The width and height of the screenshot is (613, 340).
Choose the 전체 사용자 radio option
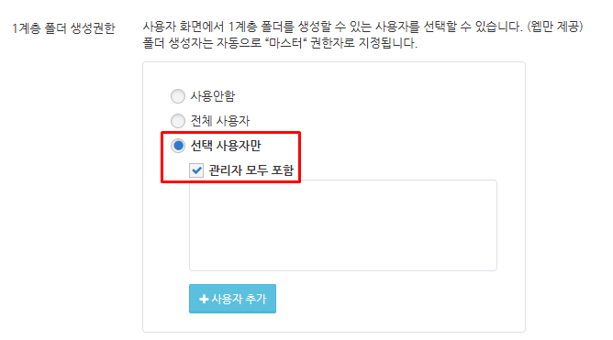[178, 121]
